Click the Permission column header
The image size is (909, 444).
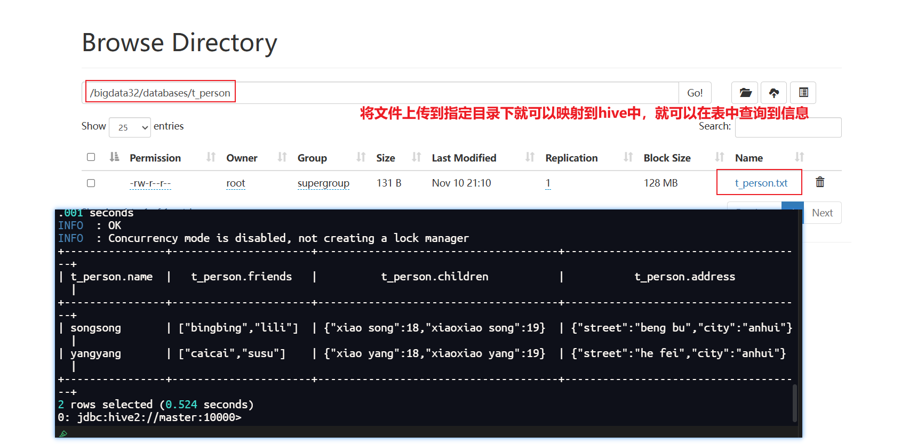[155, 158]
